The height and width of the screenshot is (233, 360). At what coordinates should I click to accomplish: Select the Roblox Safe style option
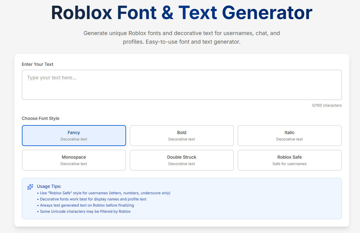289,160
